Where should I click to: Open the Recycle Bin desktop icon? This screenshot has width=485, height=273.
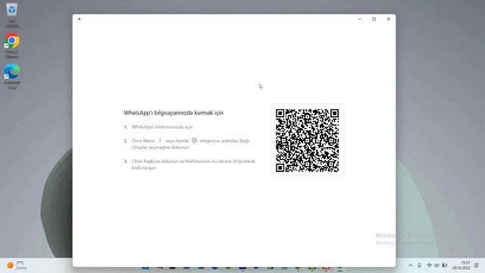[12, 15]
